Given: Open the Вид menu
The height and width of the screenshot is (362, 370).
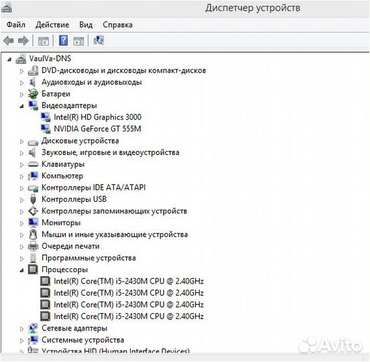Looking at the screenshot, I should click(x=86, y=25).
